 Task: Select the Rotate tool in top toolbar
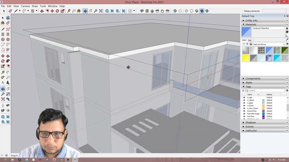(57, 11)
